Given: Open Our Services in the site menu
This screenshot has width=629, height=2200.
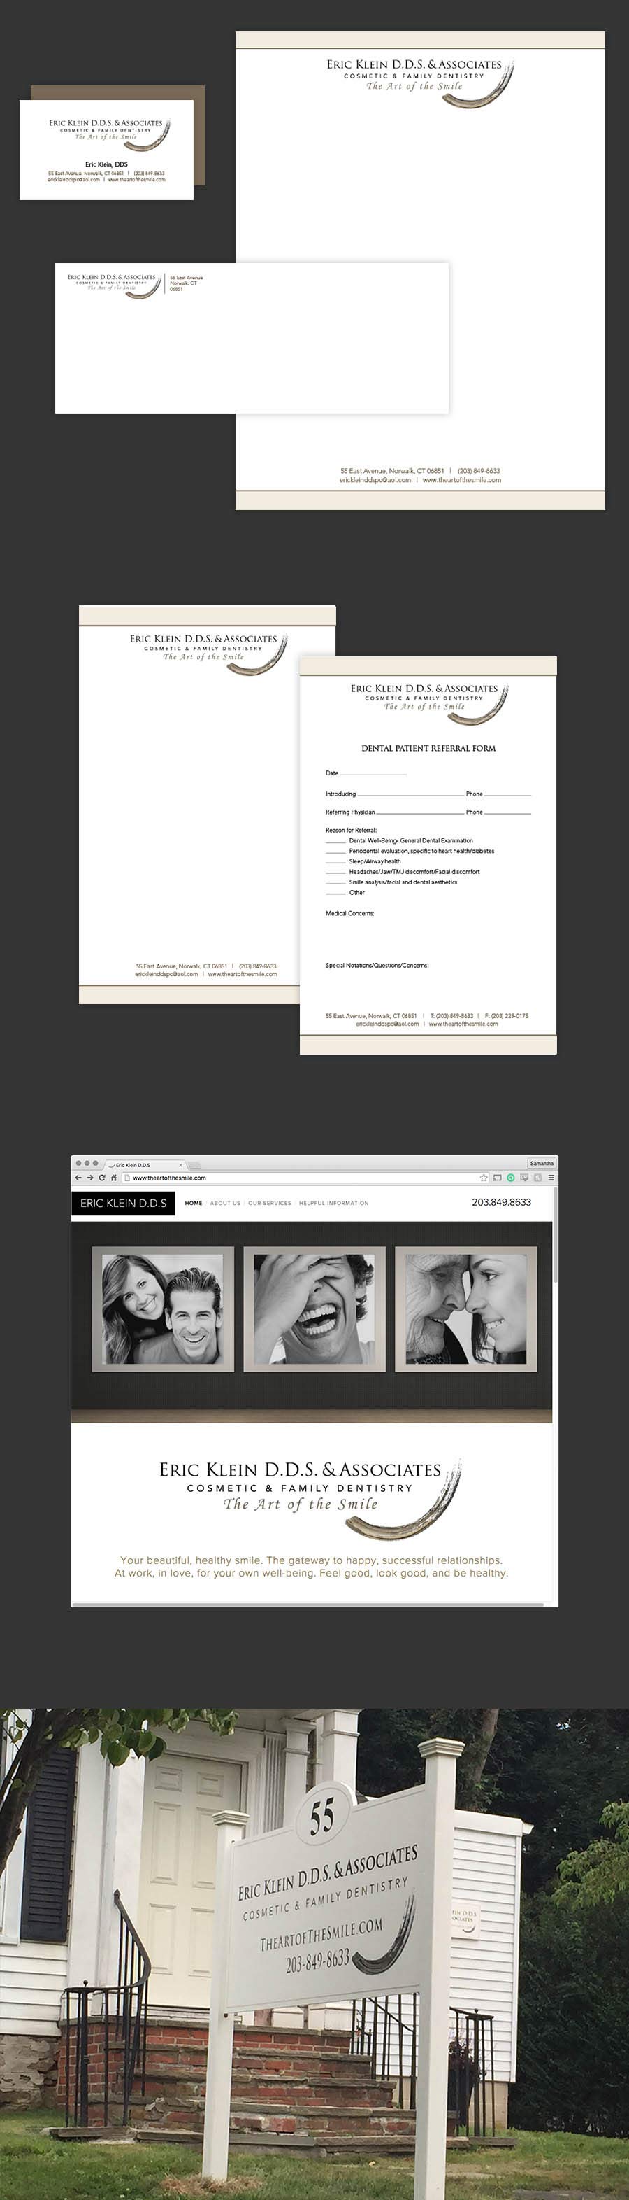Looking at the screenshot, I should (270, 1204).
